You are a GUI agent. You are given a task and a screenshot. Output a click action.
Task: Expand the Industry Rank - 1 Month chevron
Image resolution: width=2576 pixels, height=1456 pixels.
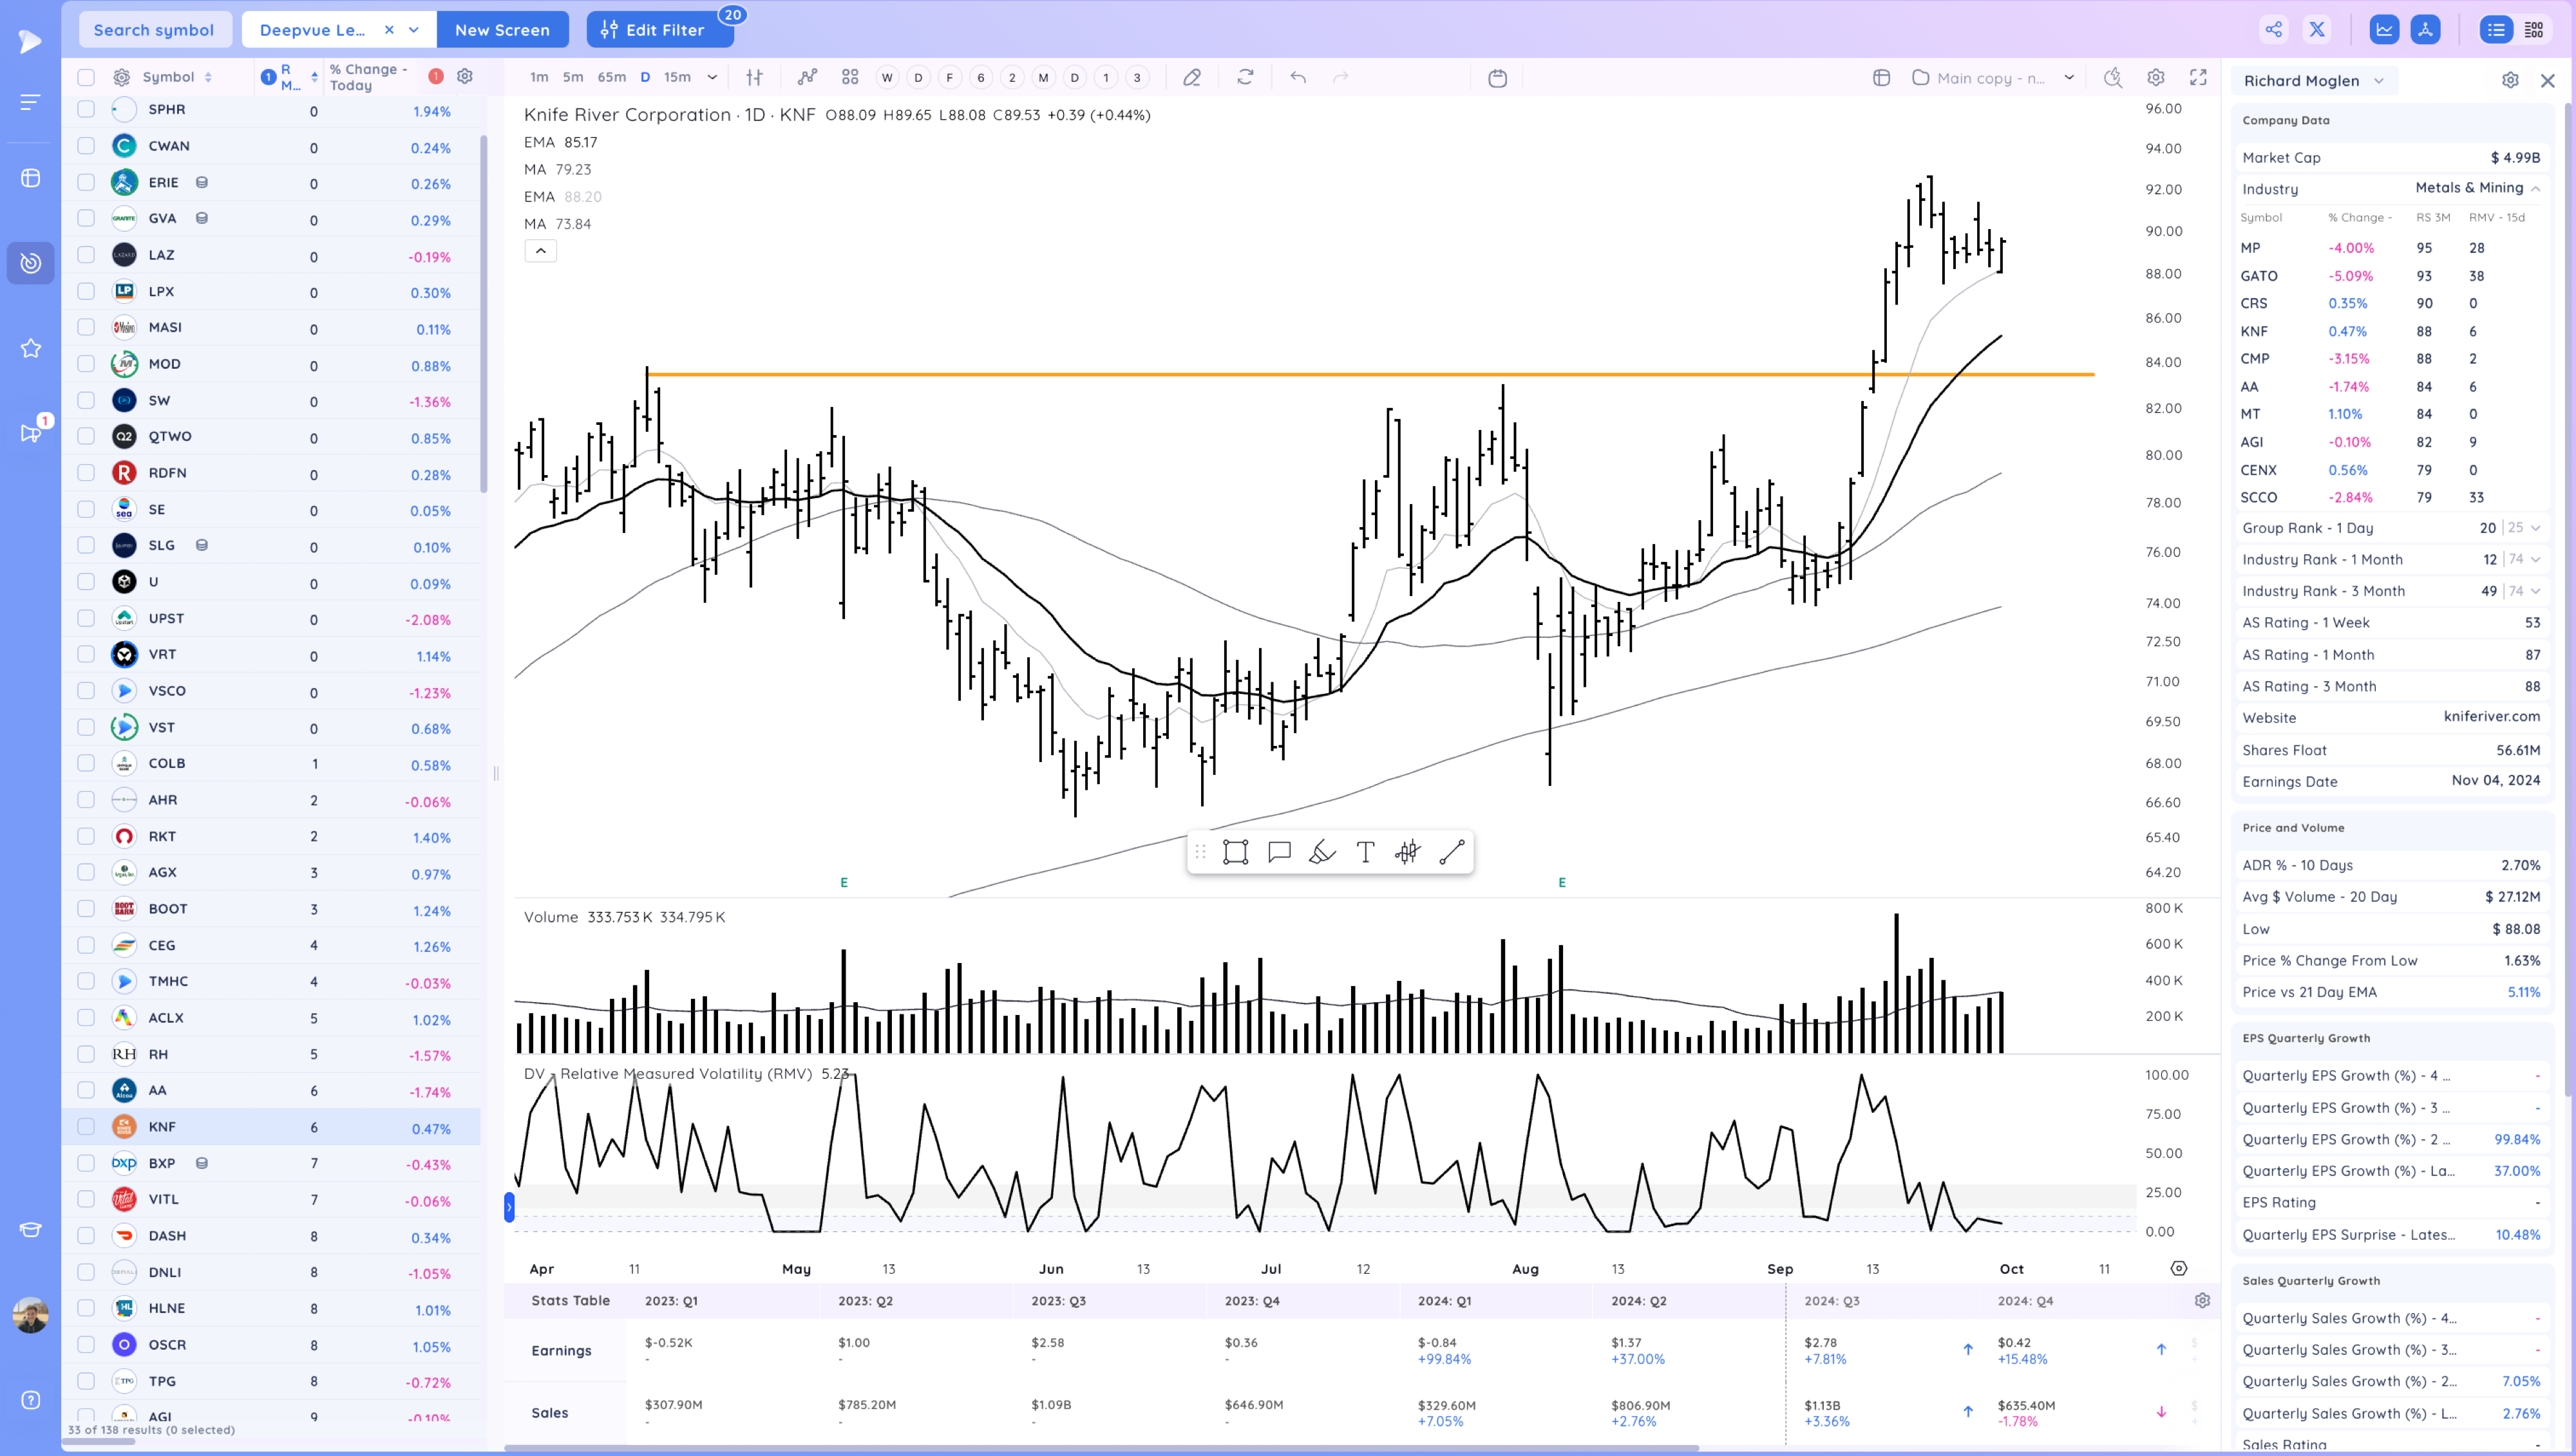2535,560
